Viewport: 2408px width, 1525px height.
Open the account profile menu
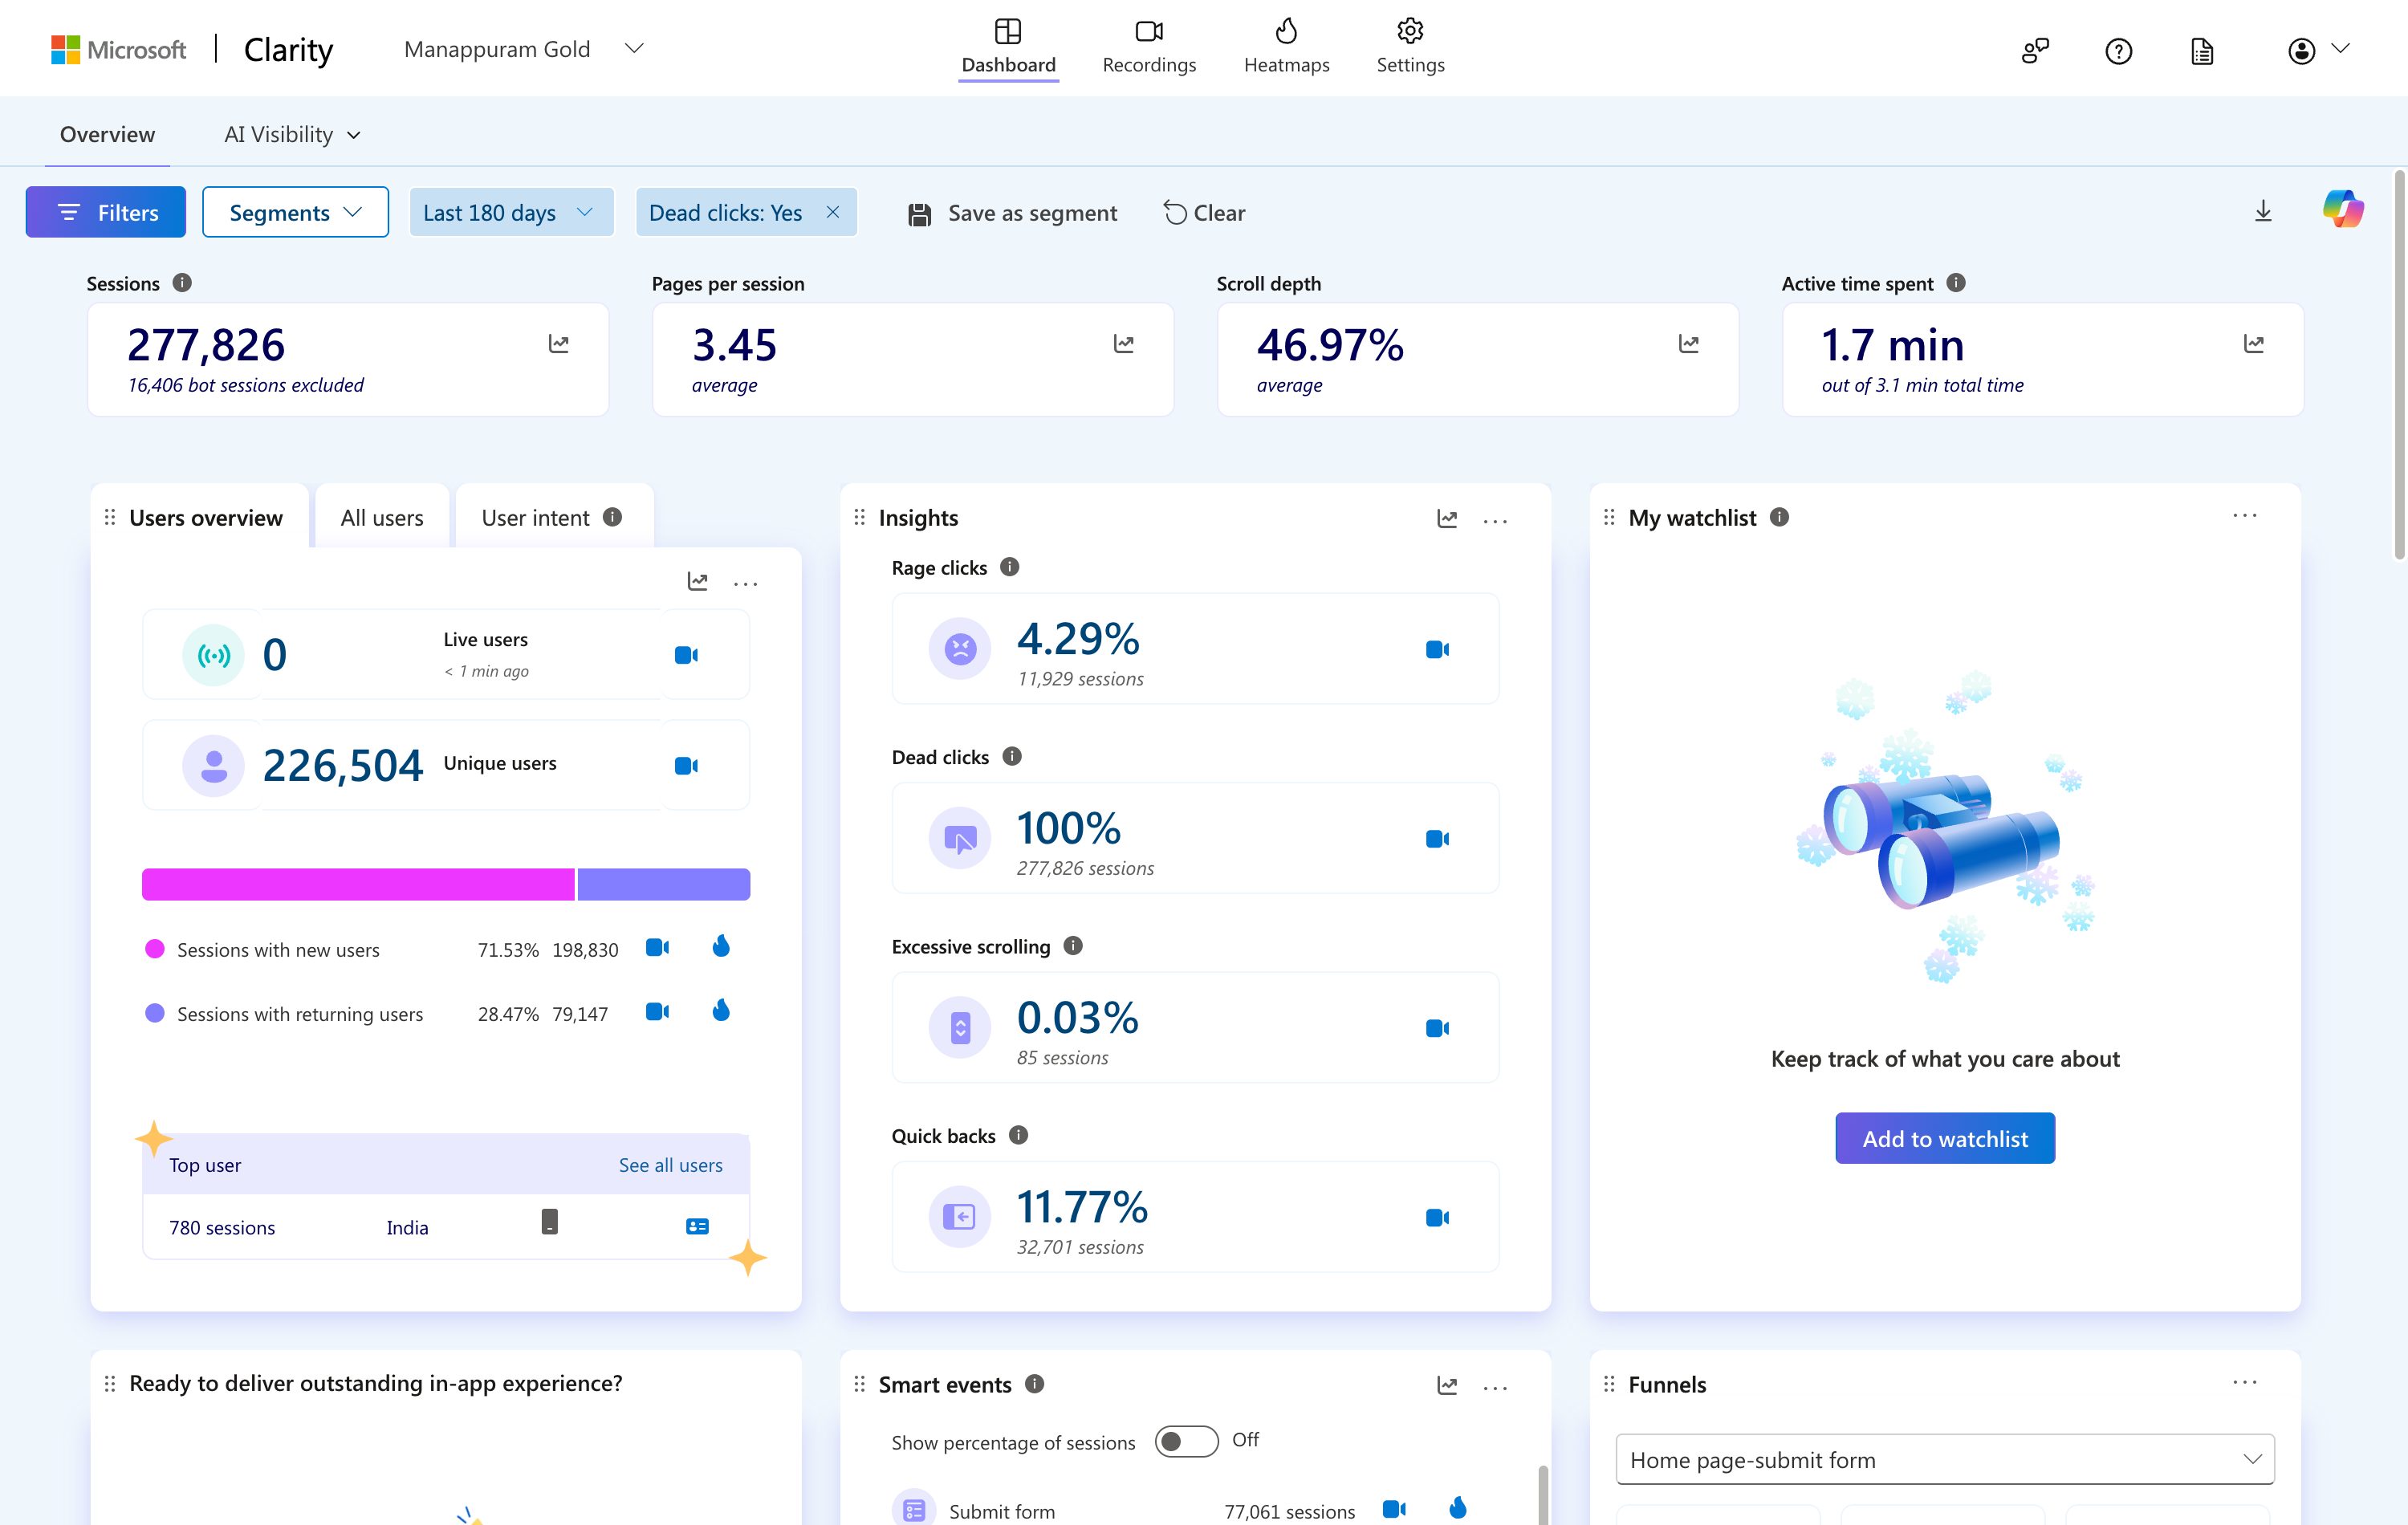2317,50
